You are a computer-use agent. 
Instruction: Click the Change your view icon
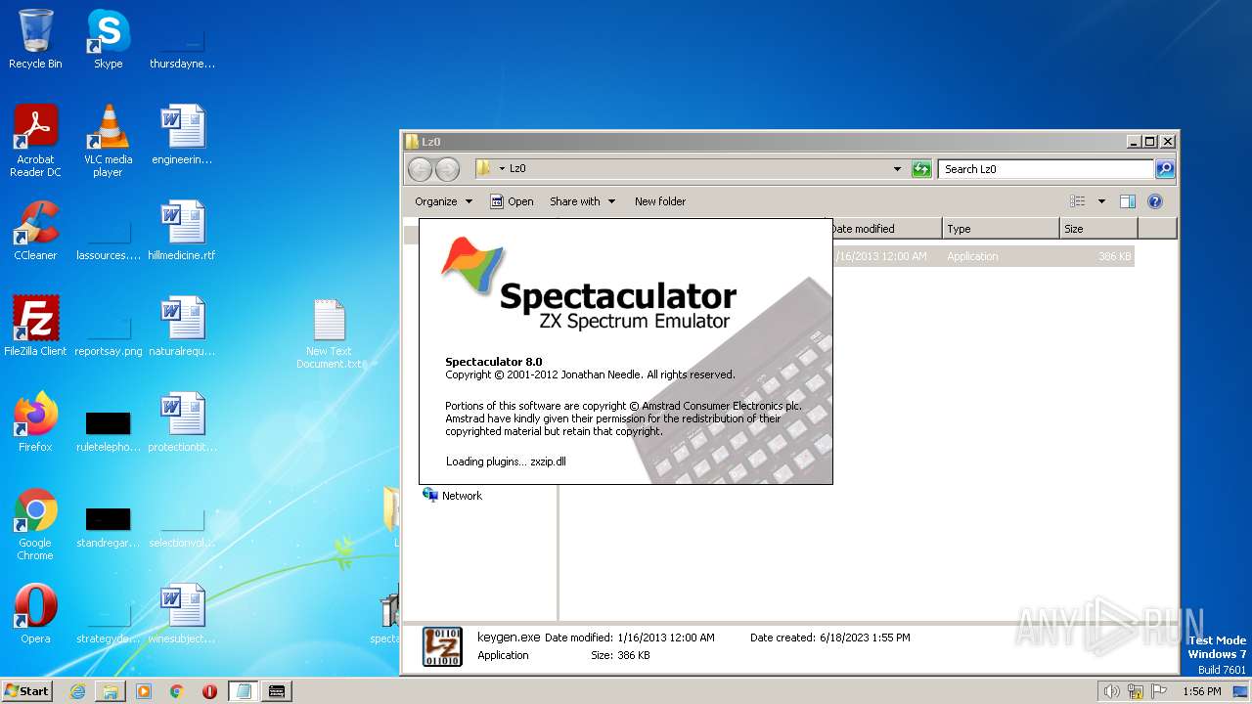point(1078,201)
